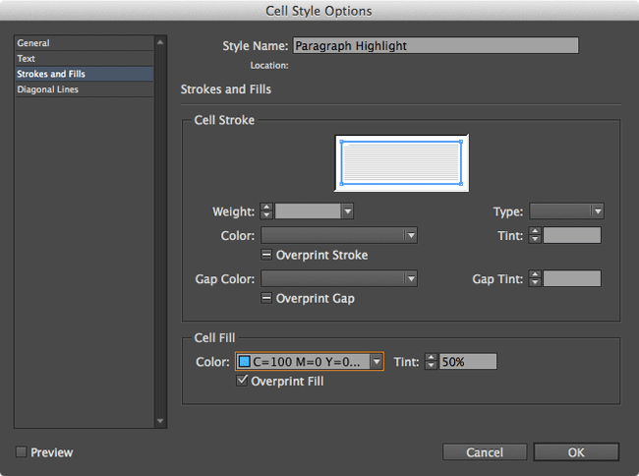Image resolution: width=639 pixels, height=476 pixels.
Task: Click the stroke Tint value field
Action: (x=572, y=235)
